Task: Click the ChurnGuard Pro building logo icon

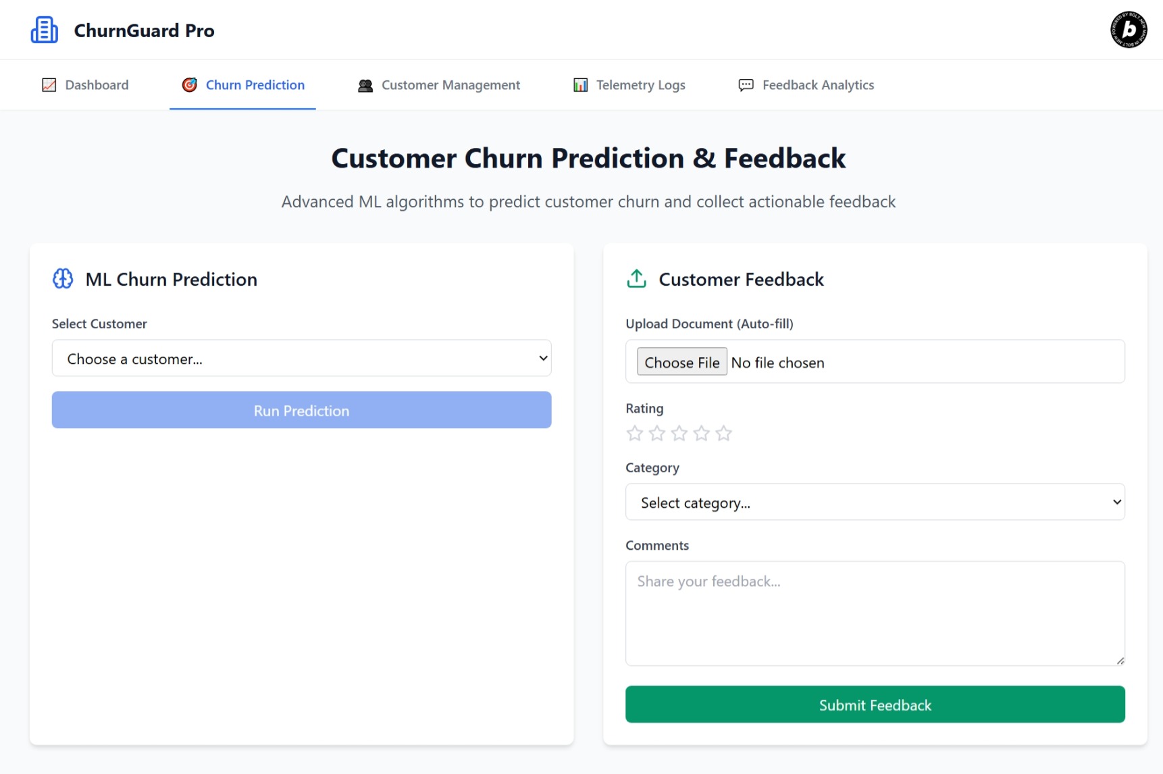Action: click(x=45, y=30)
